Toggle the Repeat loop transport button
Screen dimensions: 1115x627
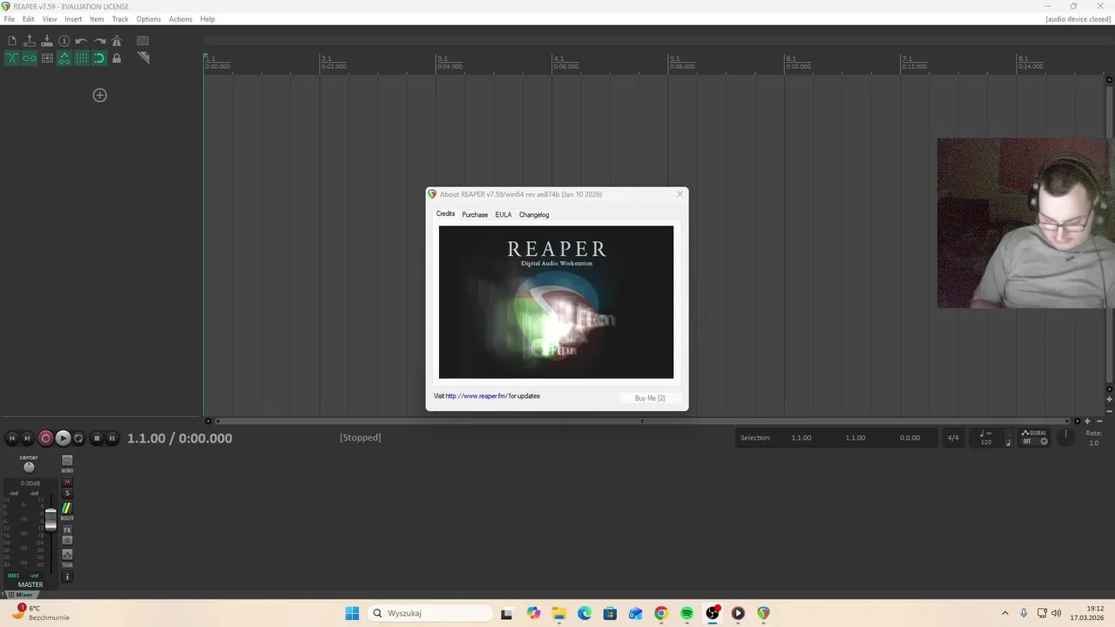click(x=78, y=439)
